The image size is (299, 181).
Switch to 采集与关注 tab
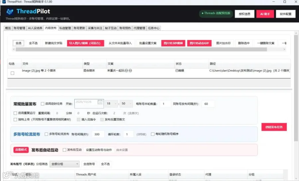[x=95, y=28]
